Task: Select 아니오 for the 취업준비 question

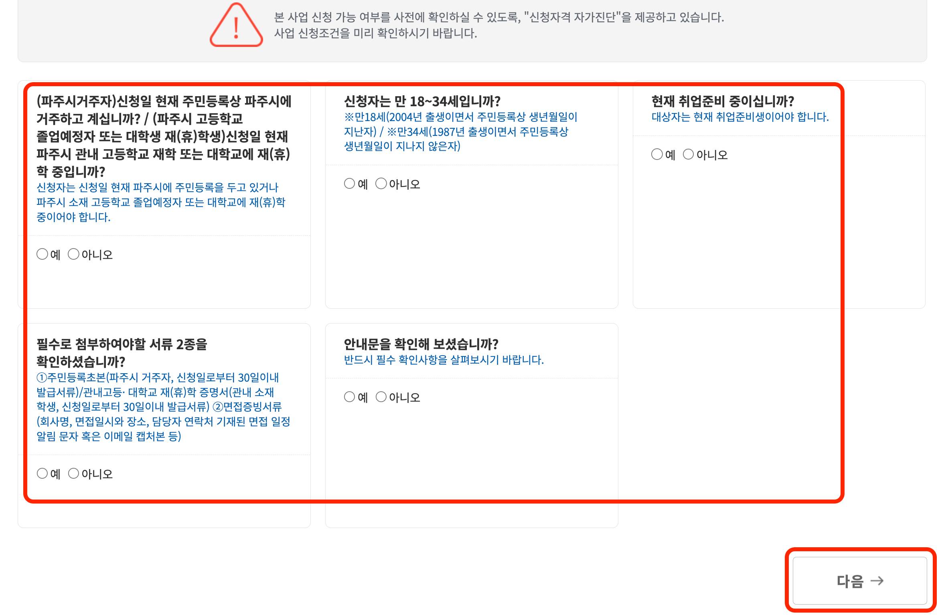Action: pyautogui.click(x=689, y=154)
